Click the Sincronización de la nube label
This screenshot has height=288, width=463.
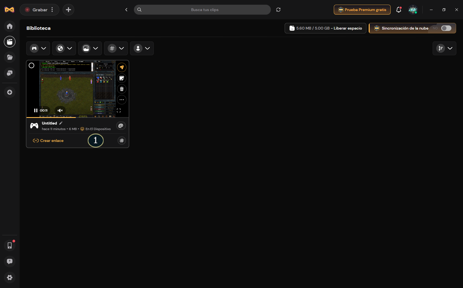pos(405,28)
